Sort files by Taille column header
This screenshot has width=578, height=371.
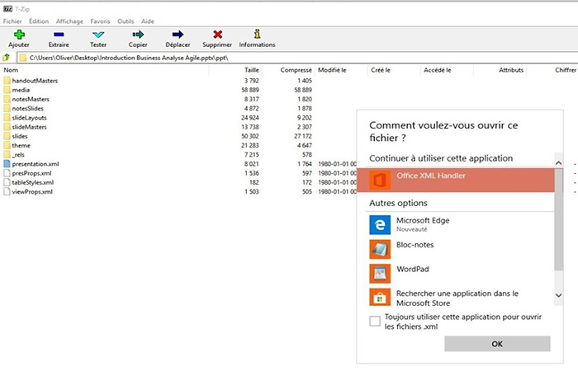(252, 70)
